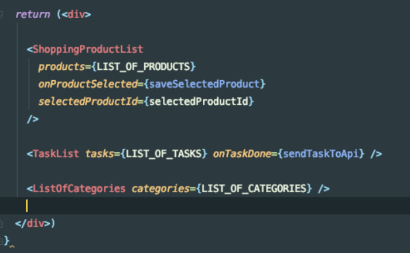Select the ShoppingProductList component name

(x=88, y=49)
